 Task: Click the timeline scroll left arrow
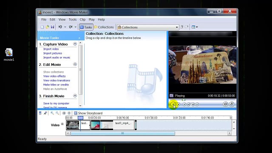click(68, 133)
